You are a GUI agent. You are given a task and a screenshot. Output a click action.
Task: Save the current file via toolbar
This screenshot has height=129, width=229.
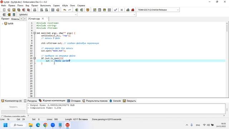point(14,10)
